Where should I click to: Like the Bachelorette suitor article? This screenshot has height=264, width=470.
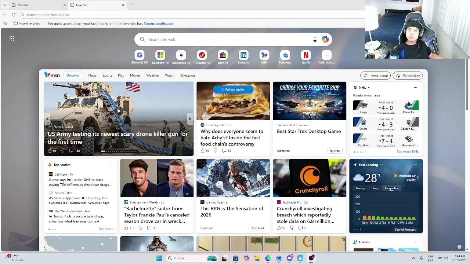126,228
